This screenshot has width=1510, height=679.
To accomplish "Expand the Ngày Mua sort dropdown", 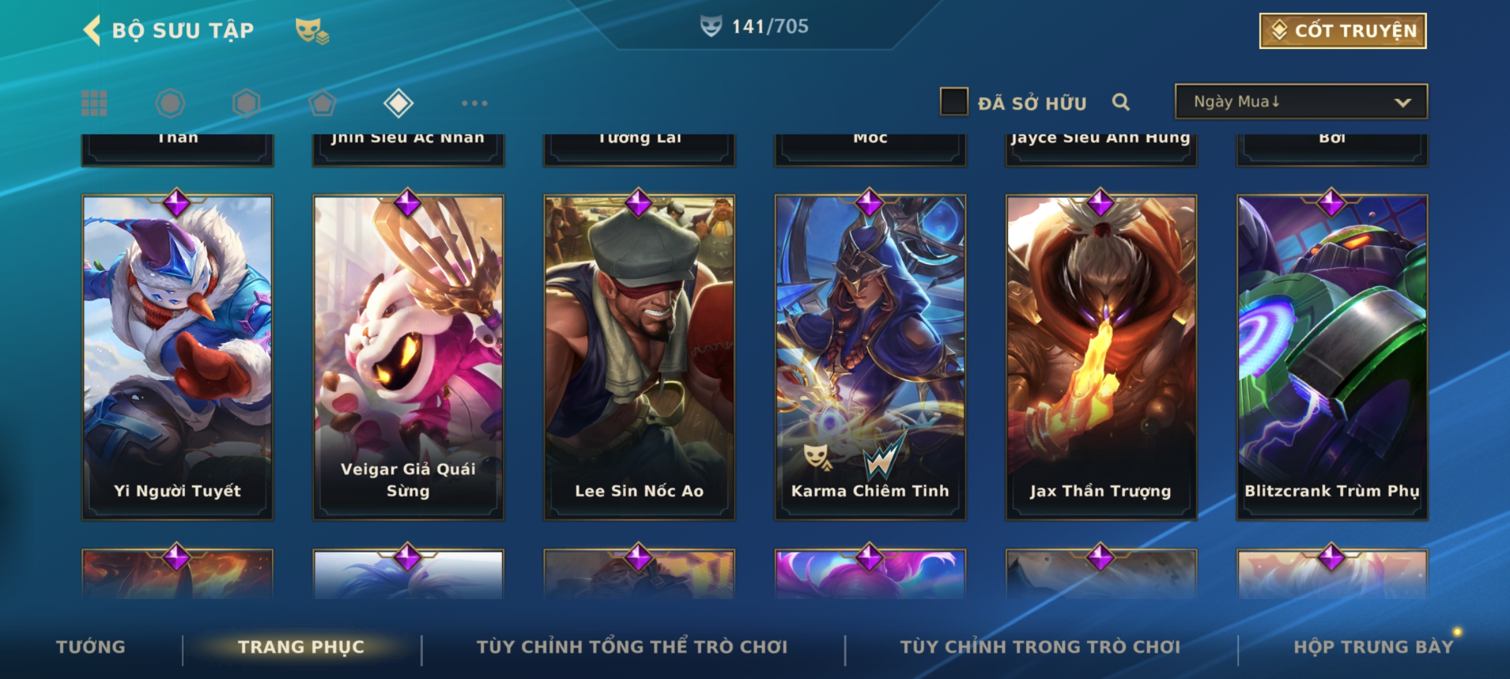I will coord(1301,101).
